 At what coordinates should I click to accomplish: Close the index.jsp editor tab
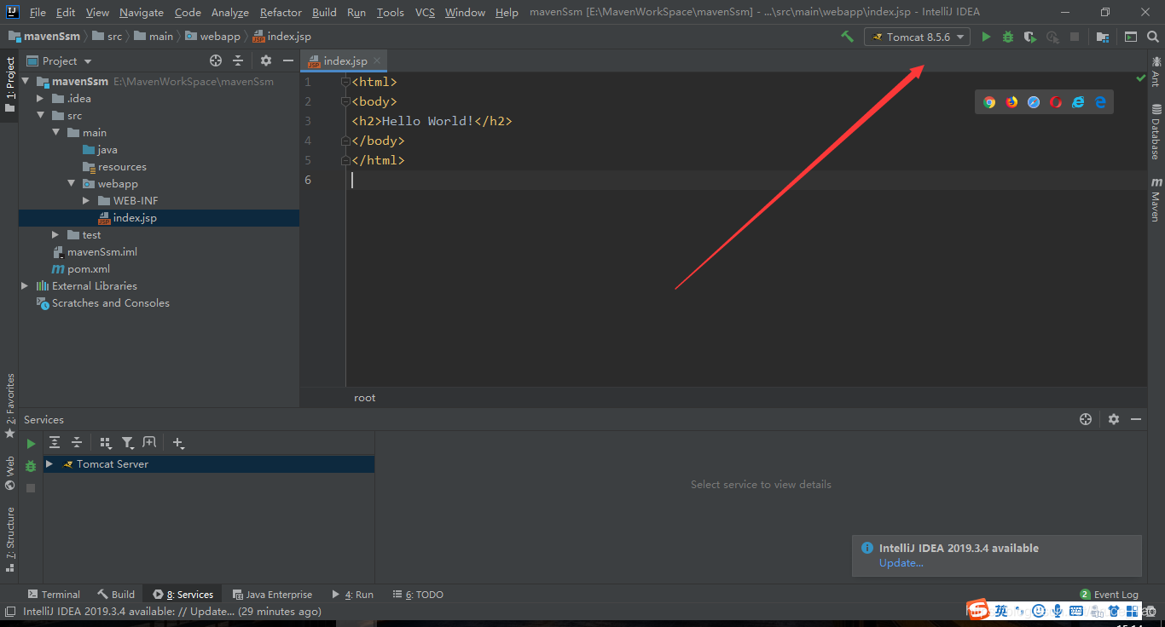377,60
